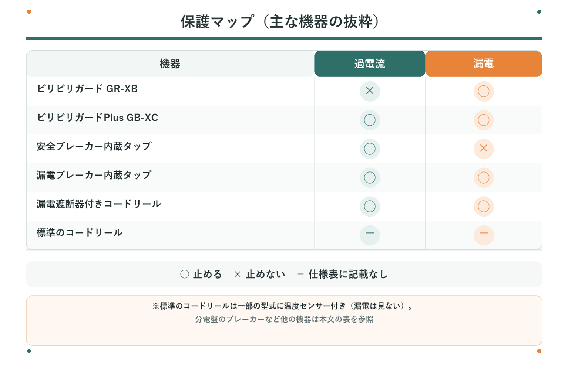Select the 漏電 column header
The height and width of the screenshot is (378, 568).
click(x=484, y=64)
